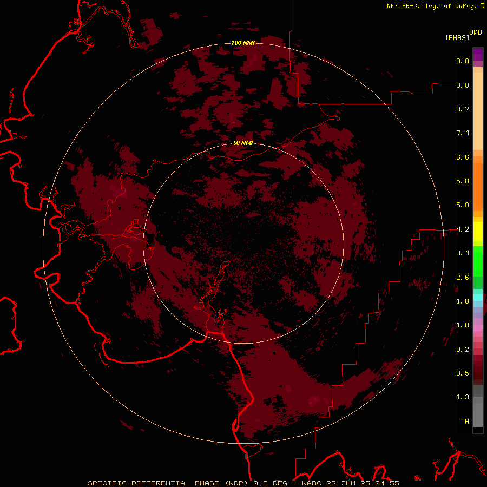Viewport: 487px width, 487px height.
Task: Click the 9.8 value on the scale
Action: click(463, 61)
